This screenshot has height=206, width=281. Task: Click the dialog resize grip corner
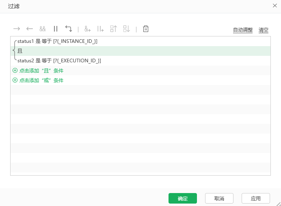click(x=279, y=204)
